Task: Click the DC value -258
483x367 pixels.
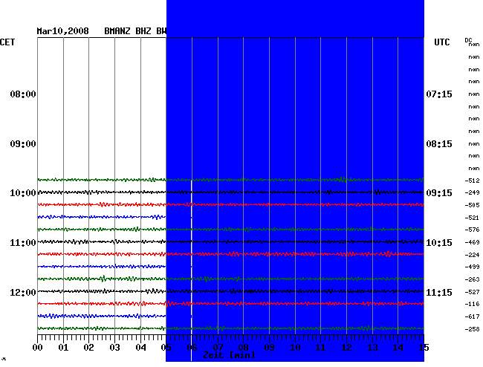Action: pyautogui.click(x=472, y=329)
